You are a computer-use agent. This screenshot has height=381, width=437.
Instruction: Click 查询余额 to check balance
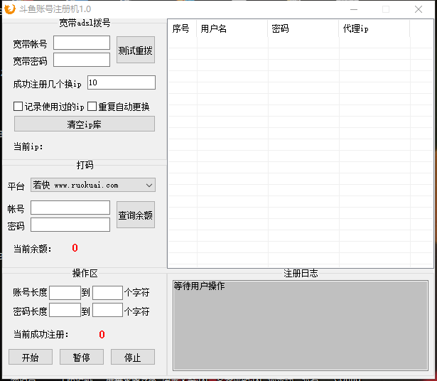[135, 215]
